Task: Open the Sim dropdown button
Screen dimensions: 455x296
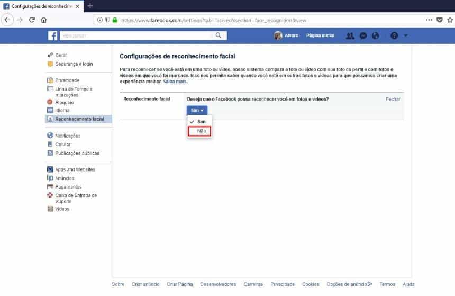Action: (x=197, y=110)
